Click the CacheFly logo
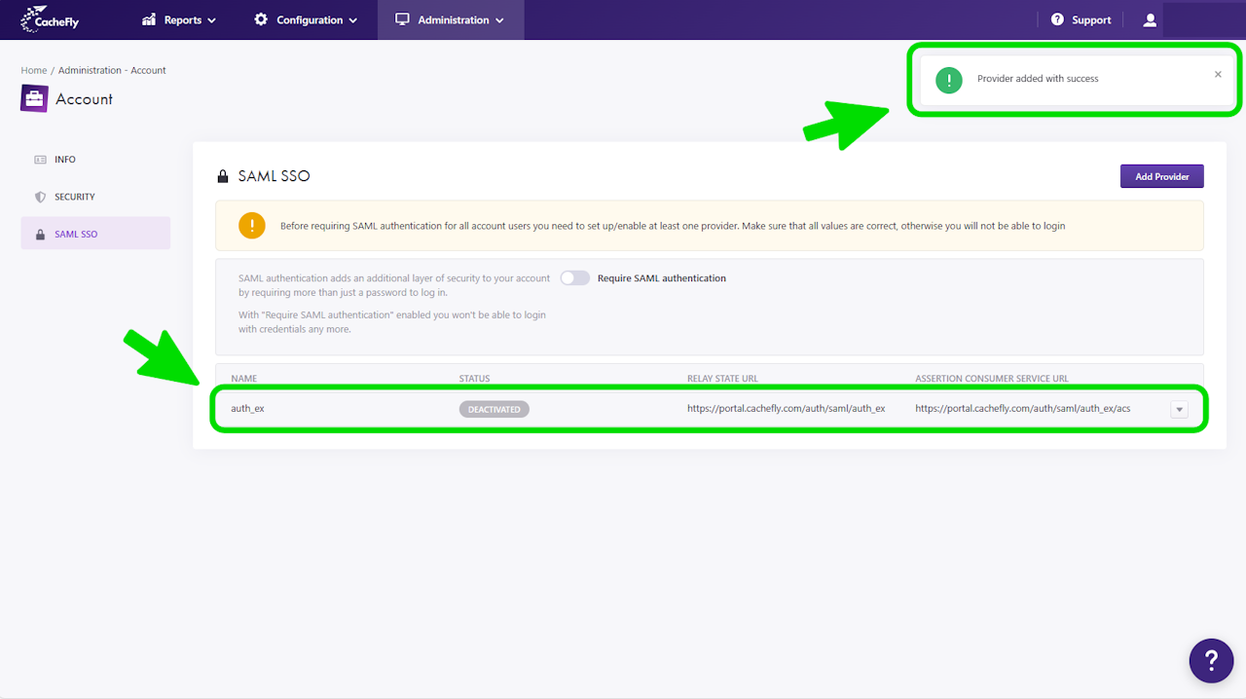The width and height of the screenshot is (1246, 699). pyautogui.click(x=50, y=19)
